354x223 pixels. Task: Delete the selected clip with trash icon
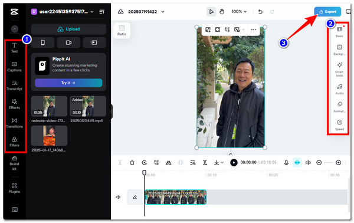(132, 162)
